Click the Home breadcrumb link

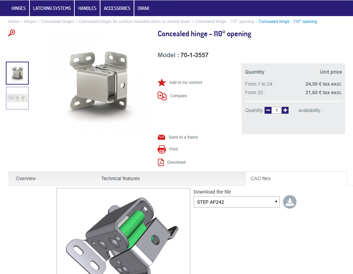(x=13, y=22)
